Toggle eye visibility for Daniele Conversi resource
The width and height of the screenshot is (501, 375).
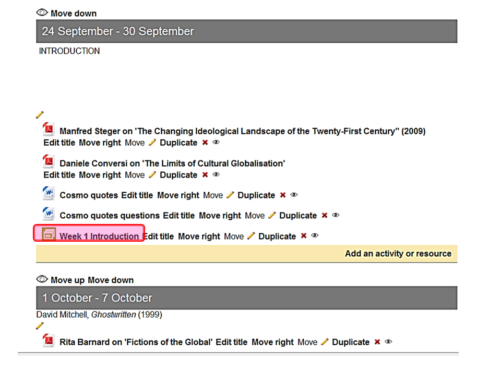pos(216,175)
